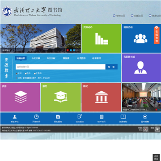Image resolution: width=161 pixels, height=161 pixels.
Task: Click the library building banner photo
Action: [x=41, y=38]
